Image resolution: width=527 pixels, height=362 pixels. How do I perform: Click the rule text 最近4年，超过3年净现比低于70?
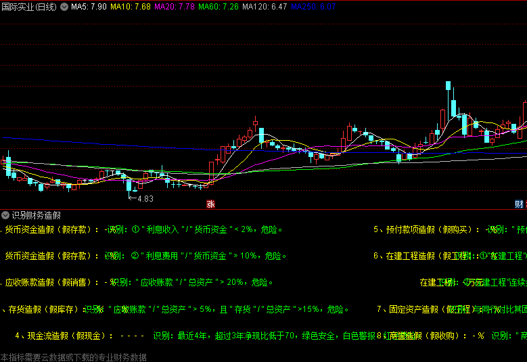point(236,336)
